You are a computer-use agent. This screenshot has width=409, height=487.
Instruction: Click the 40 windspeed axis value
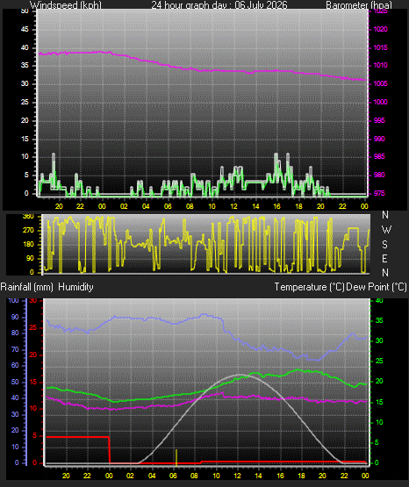[25, 47]
